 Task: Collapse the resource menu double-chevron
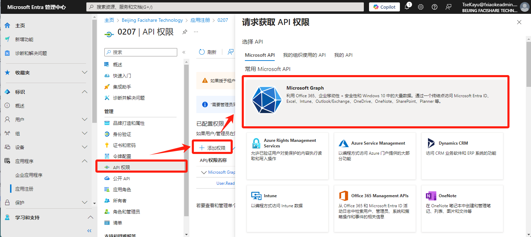coord(184,52)
